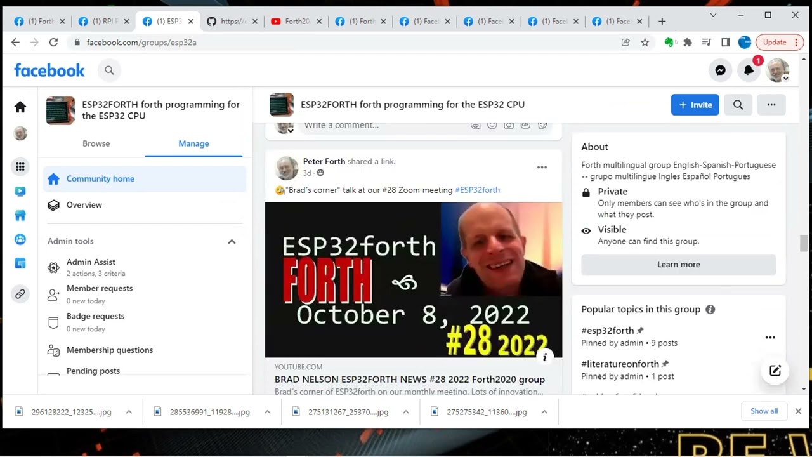Viewport: 812px width, 457px height.
Task: Switch to the Manage tab
Action: [193, 143]
